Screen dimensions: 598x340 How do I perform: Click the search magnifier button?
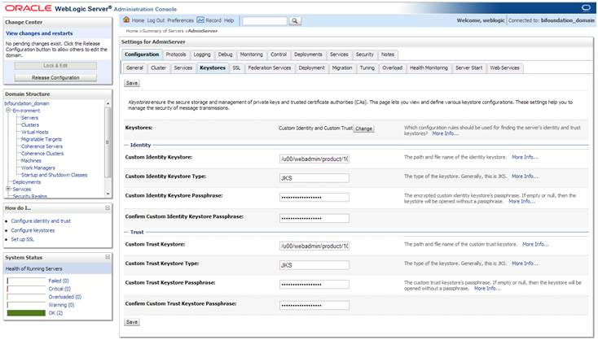[294, 21]
